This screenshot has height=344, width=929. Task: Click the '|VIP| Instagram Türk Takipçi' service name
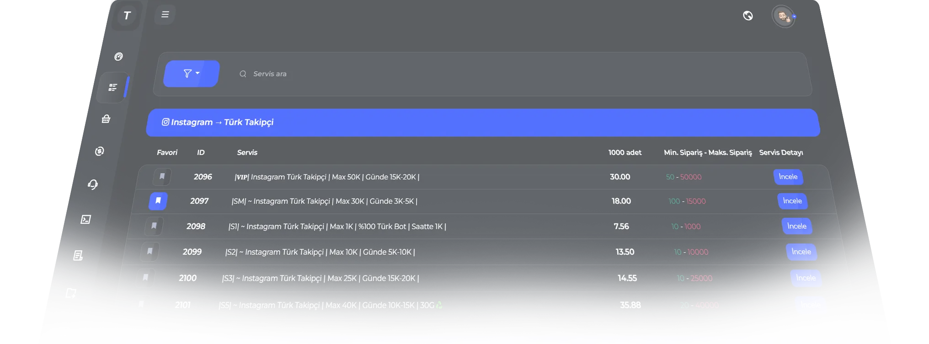point(327,177)
